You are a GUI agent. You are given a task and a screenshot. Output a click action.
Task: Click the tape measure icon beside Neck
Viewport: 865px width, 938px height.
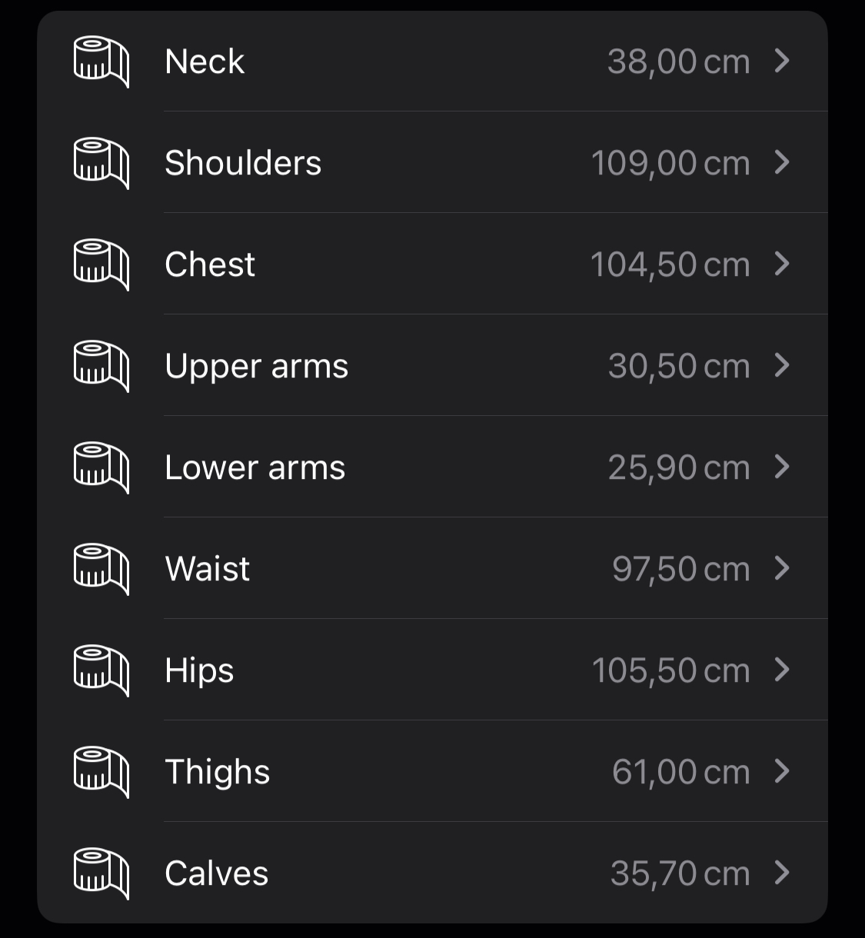101,62
